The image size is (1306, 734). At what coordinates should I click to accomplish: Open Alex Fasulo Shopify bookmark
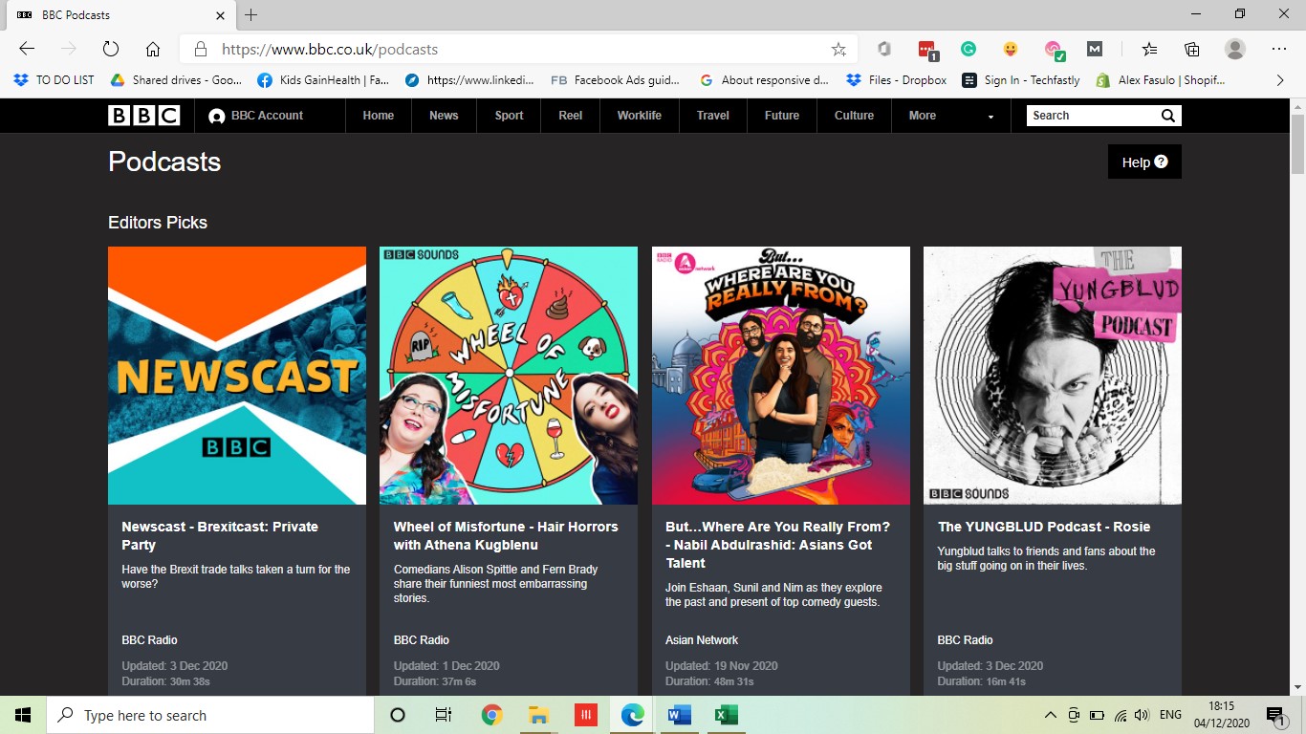coord(1161,80)
